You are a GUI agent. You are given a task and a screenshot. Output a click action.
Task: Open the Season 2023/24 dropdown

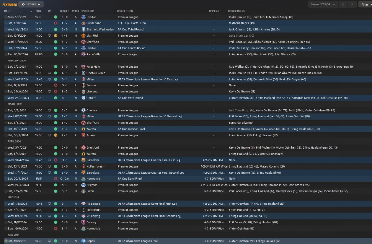[323, 4]
